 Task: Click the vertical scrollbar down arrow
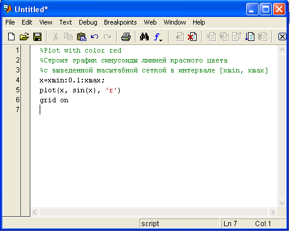(x=282, y=203)
